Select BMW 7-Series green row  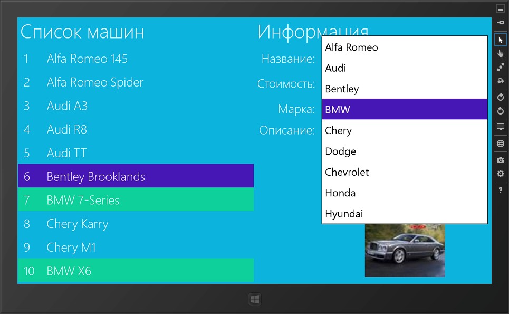(136, 200)
